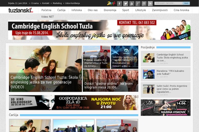199x132 pixels.
Task: Open the first Čaršija classroom thumbnail
Action: 30,125
